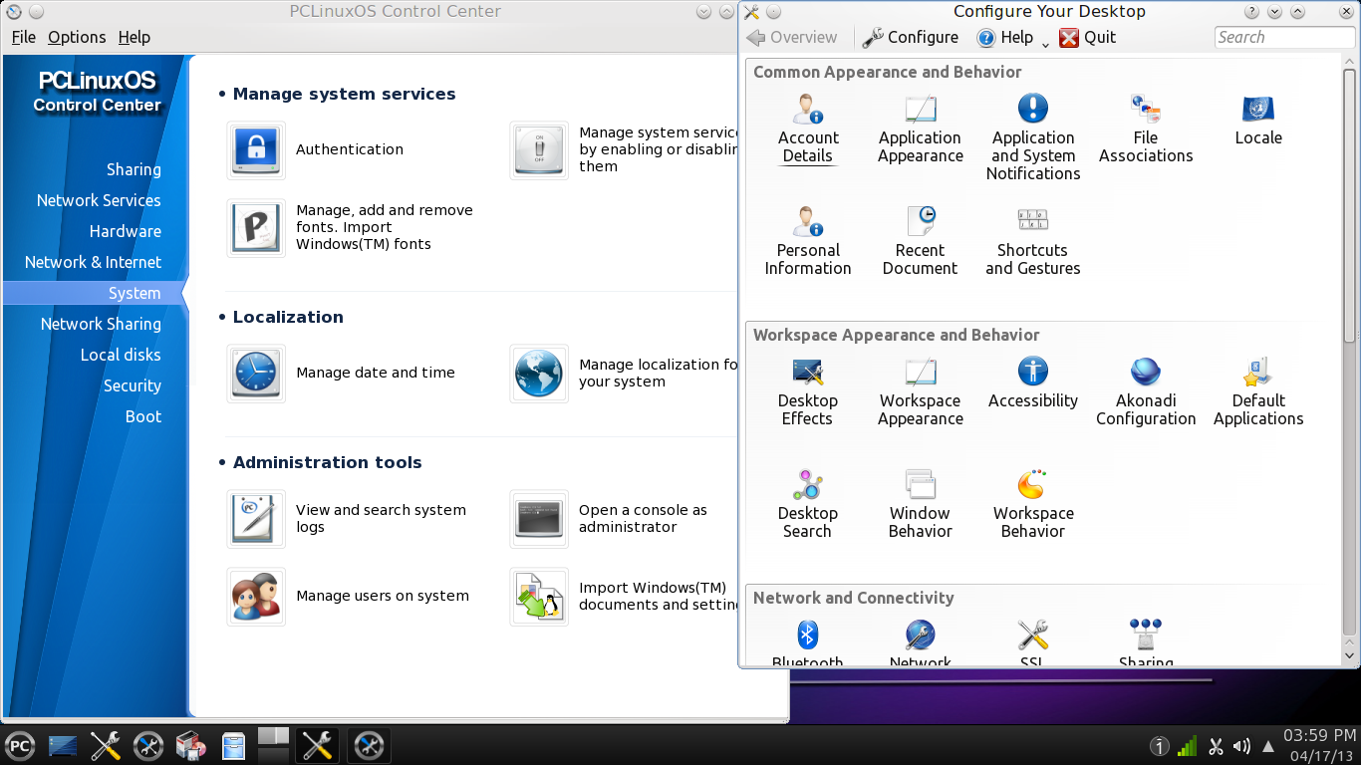Click the Manage system services switch icon
This screenshot has height=765, width=1361.
tap(539, 150)
